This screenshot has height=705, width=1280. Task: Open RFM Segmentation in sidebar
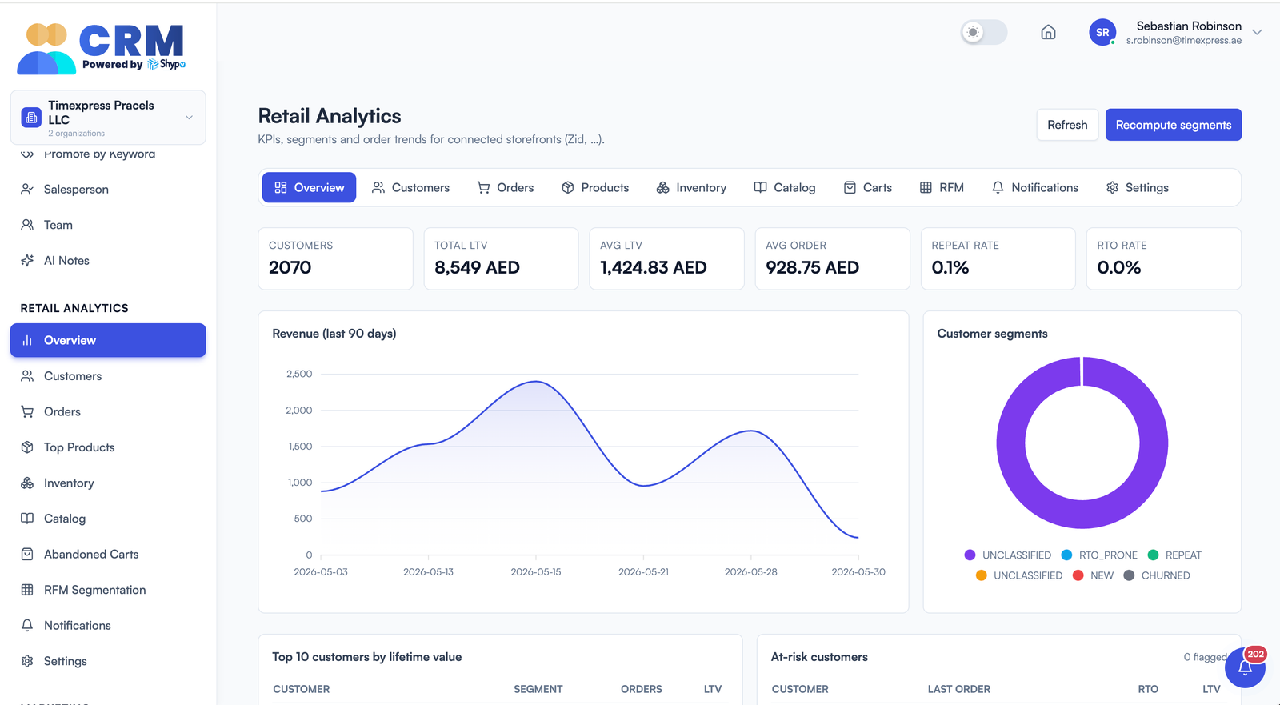coord(108,590)
